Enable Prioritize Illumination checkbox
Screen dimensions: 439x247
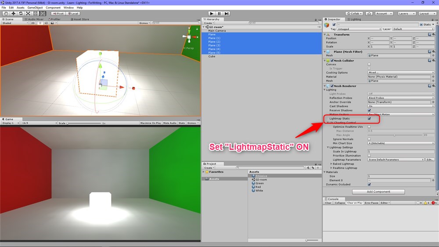tap(369, 156)
